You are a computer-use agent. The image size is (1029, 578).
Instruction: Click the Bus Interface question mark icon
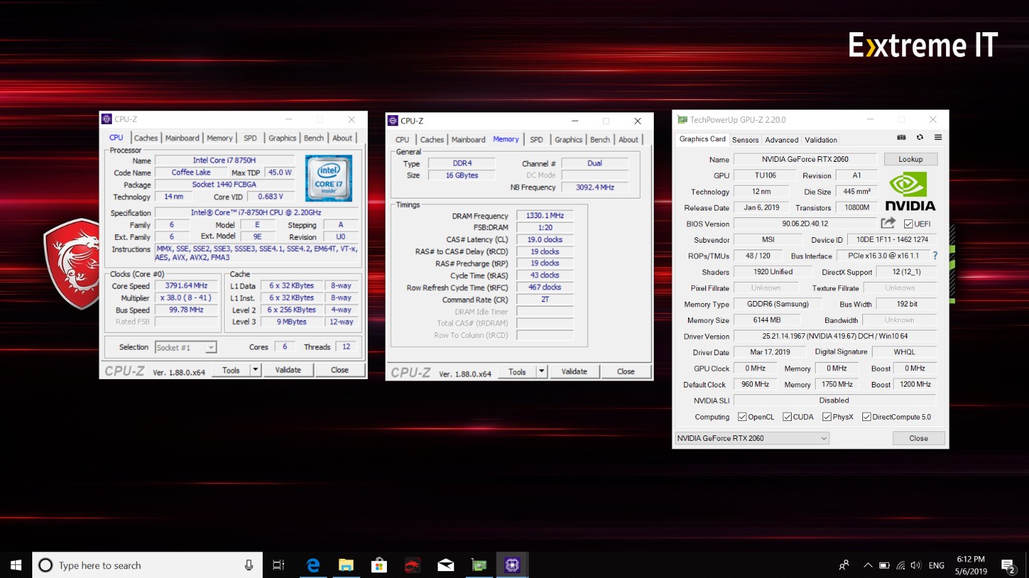point(934,256)
